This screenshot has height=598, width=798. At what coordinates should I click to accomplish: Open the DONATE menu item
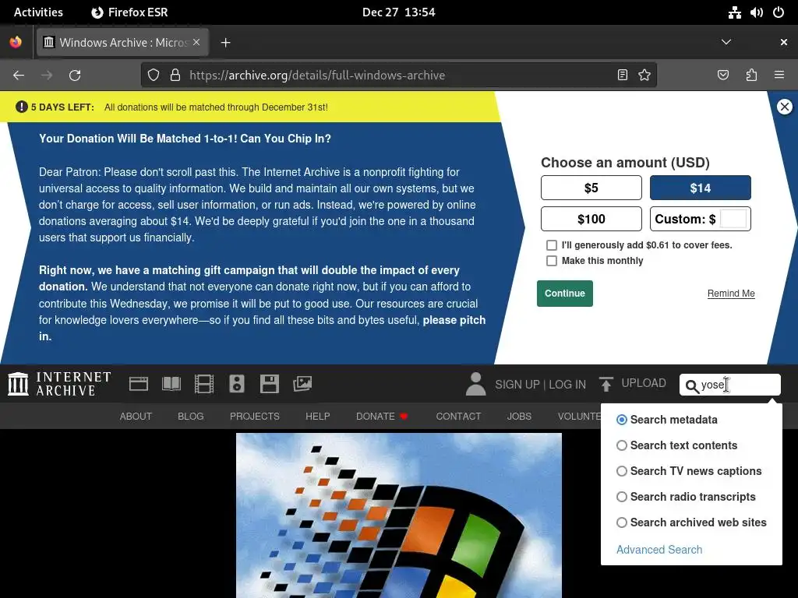382,416
